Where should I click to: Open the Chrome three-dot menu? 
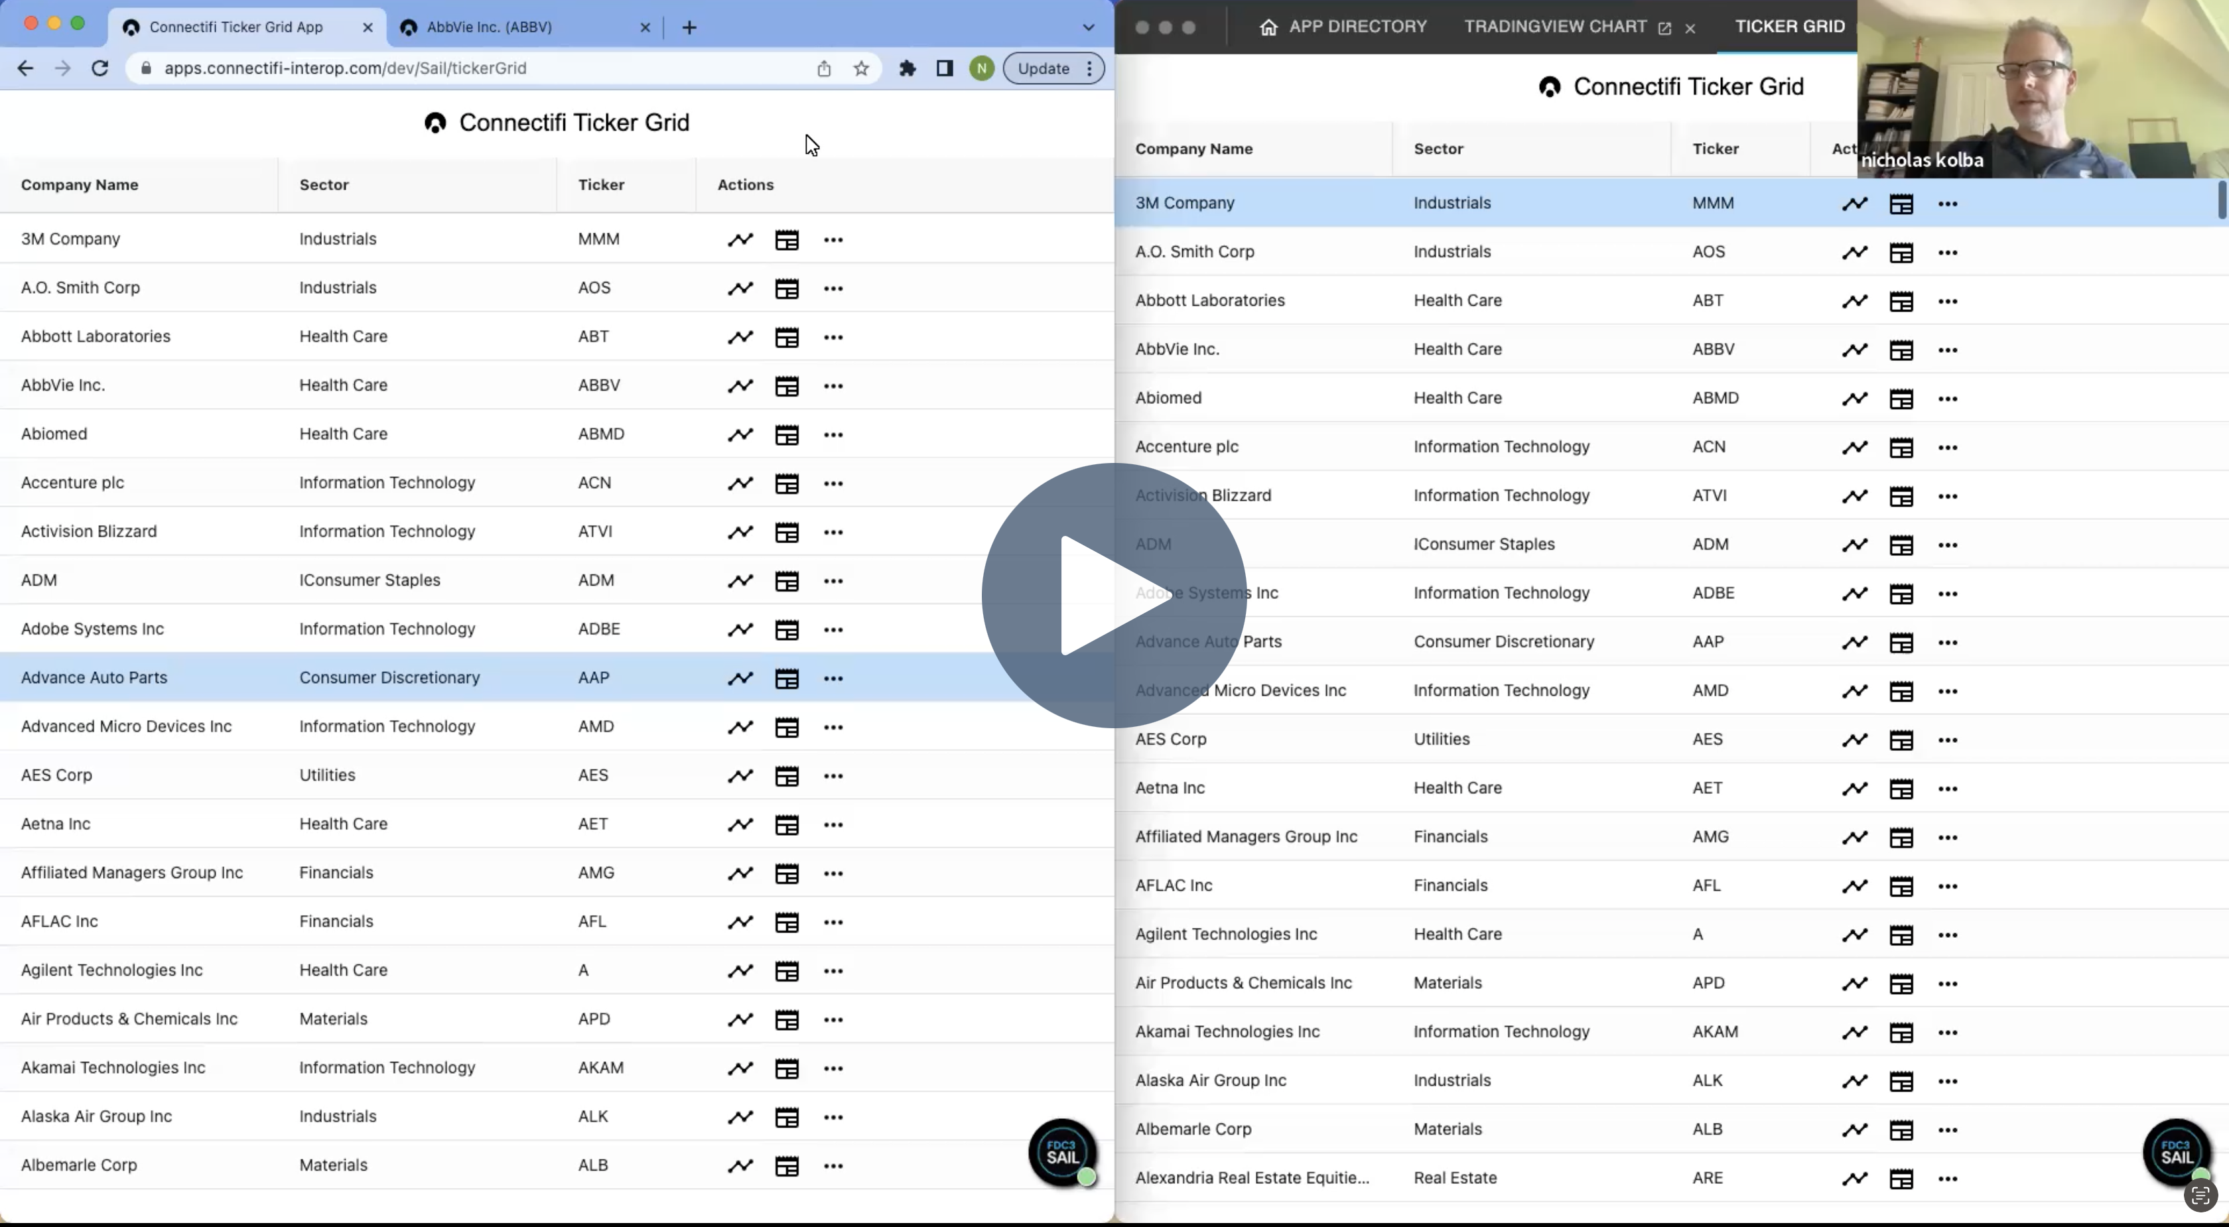[x=1089, y=68]
